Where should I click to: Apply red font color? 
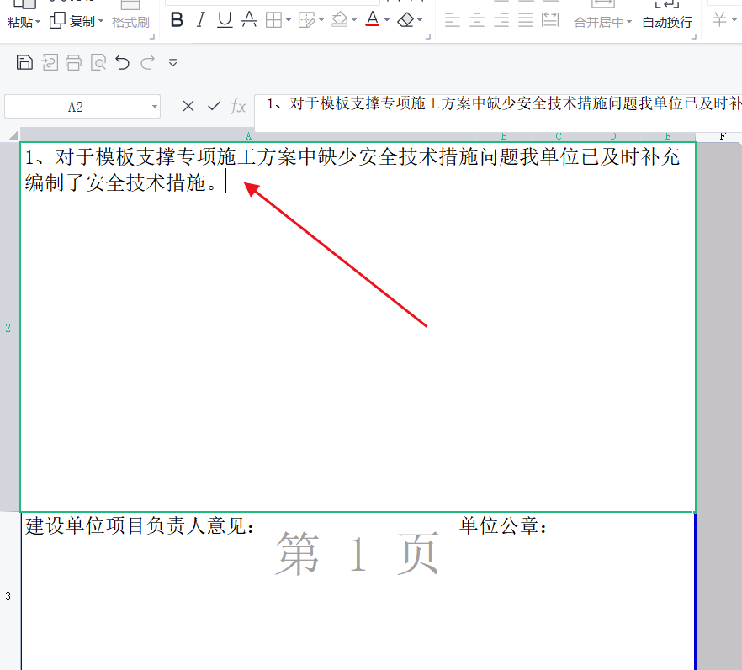click(373, 19)
